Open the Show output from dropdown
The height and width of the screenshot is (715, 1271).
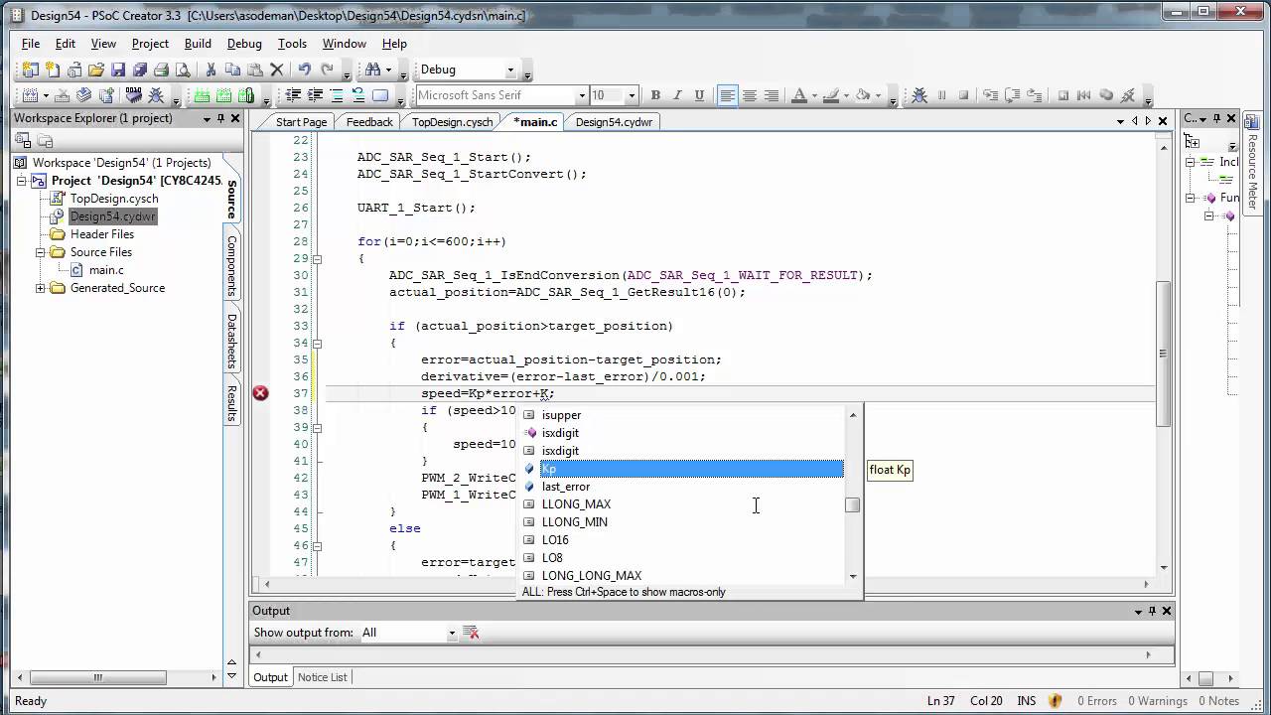pos(452,633)
